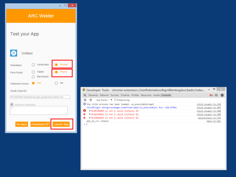Click the filter funnel icon in console
This screenshot has height=177, width=236.
tap(91, 100)
